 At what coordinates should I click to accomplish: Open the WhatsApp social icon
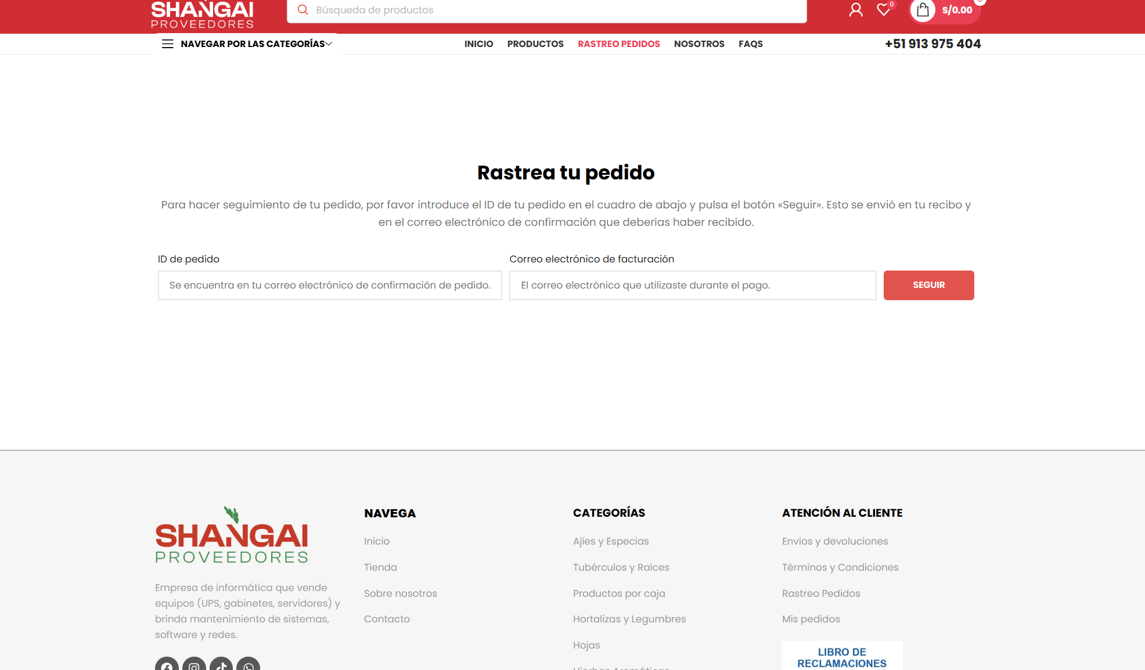tap(249, 665)
